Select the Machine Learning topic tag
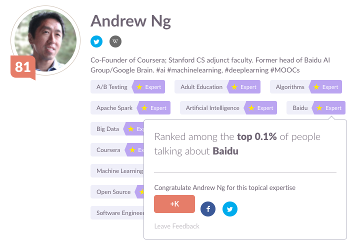This screenshot has width=356, height=244. coord(119,171)
